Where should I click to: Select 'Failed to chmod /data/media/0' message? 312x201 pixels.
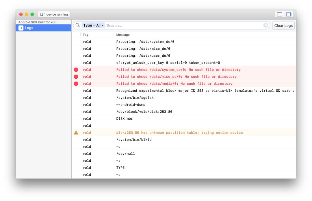point(174,84)
